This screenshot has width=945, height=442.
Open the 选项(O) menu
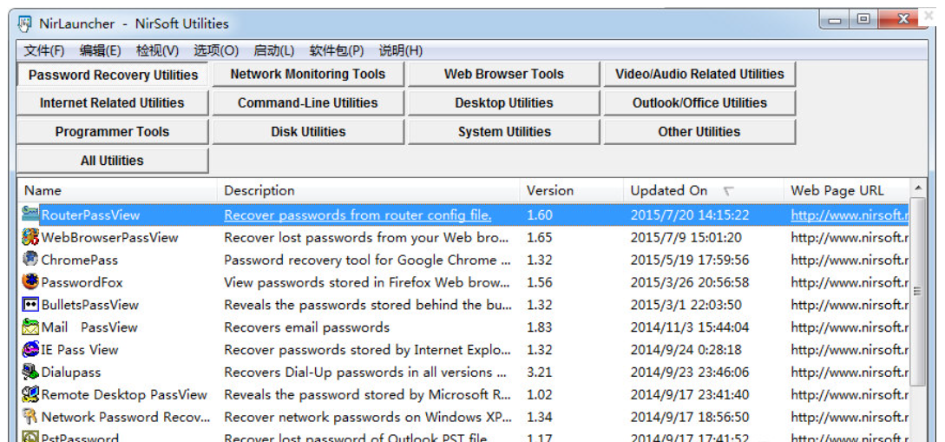coord(216,50)
